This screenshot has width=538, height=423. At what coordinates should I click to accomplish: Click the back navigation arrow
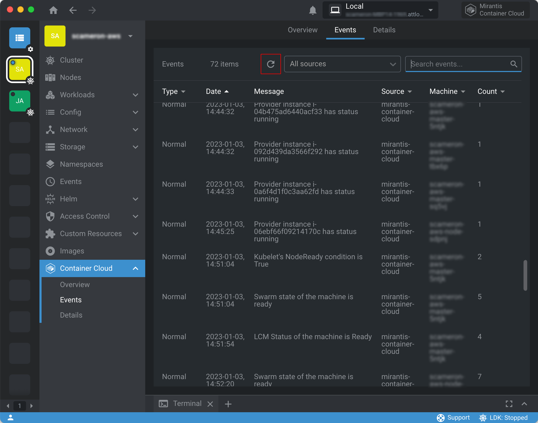(x=73, y=10)
